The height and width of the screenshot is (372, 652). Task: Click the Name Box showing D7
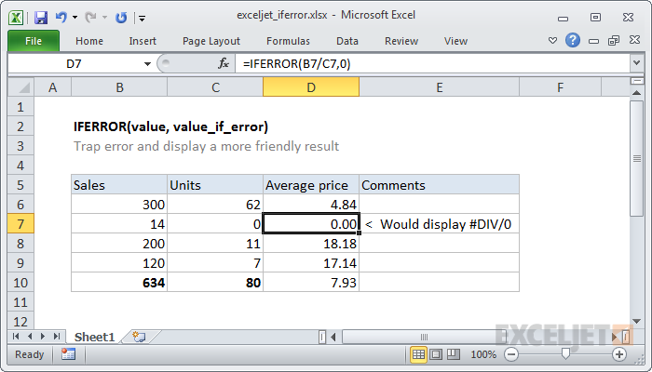pos(75,64)
